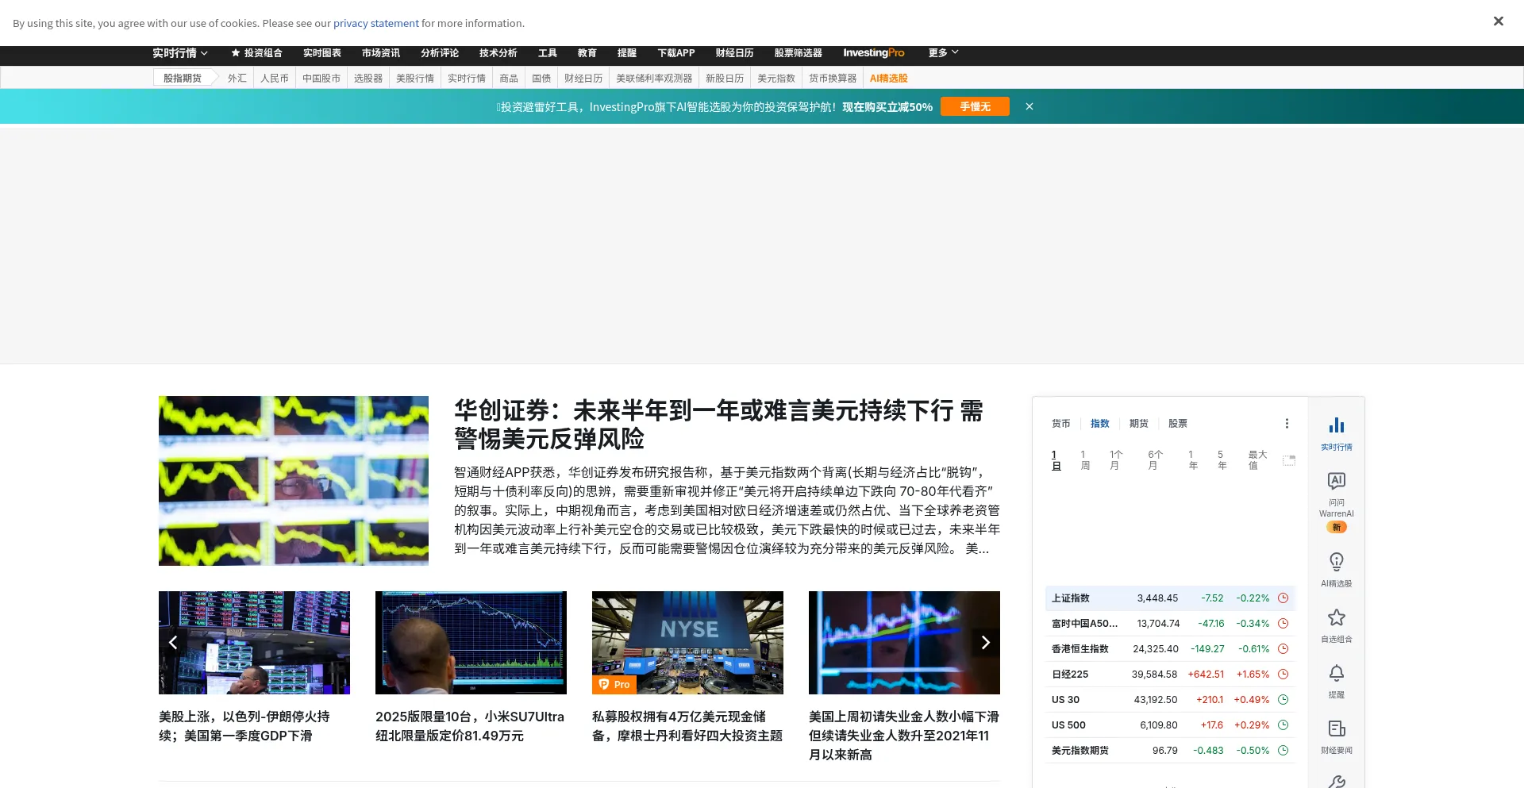
Task: Dismiss the cookie notice with X
Action: (x=1498, y=21)
